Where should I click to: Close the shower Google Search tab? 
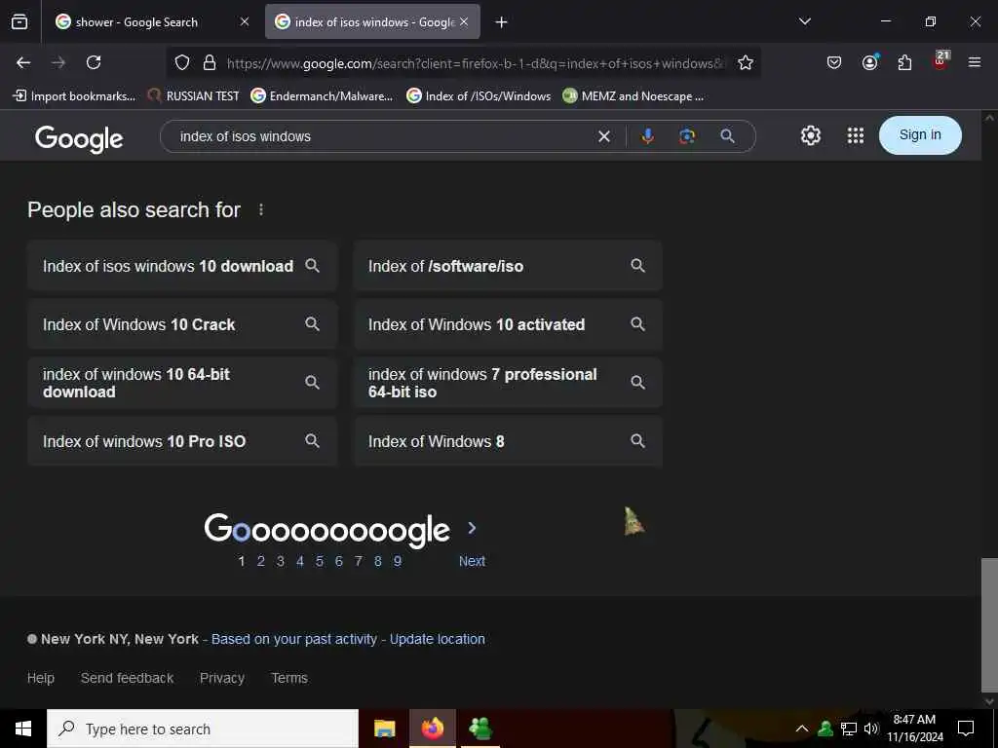(245, 21)
